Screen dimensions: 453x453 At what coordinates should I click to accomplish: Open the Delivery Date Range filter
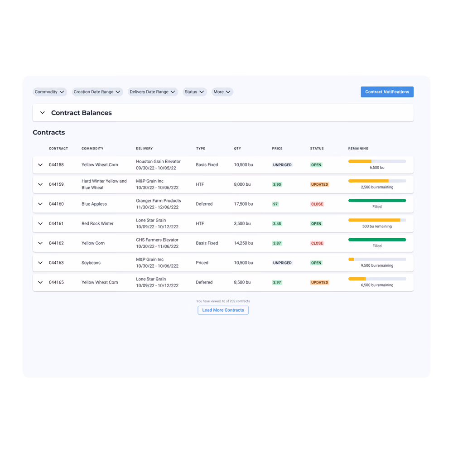153,92
